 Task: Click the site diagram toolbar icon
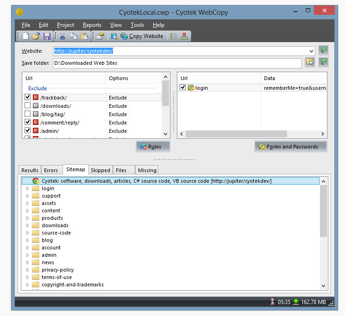(184, 36)
